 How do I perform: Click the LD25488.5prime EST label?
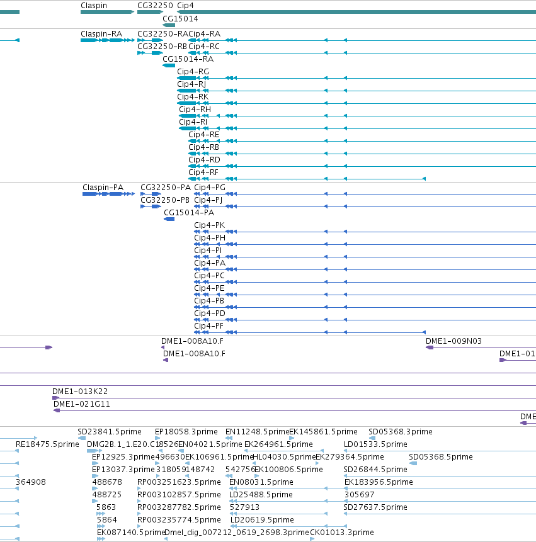pos(261,495)
